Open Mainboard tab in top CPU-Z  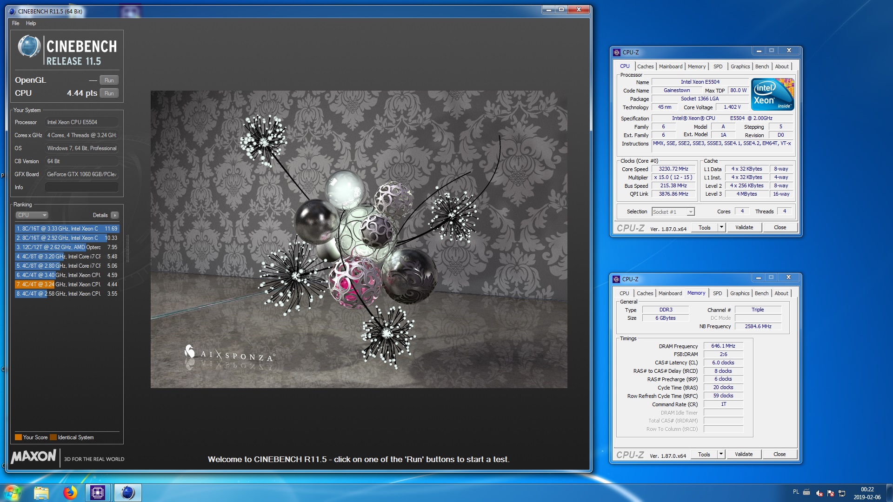(x=671, y=66)
